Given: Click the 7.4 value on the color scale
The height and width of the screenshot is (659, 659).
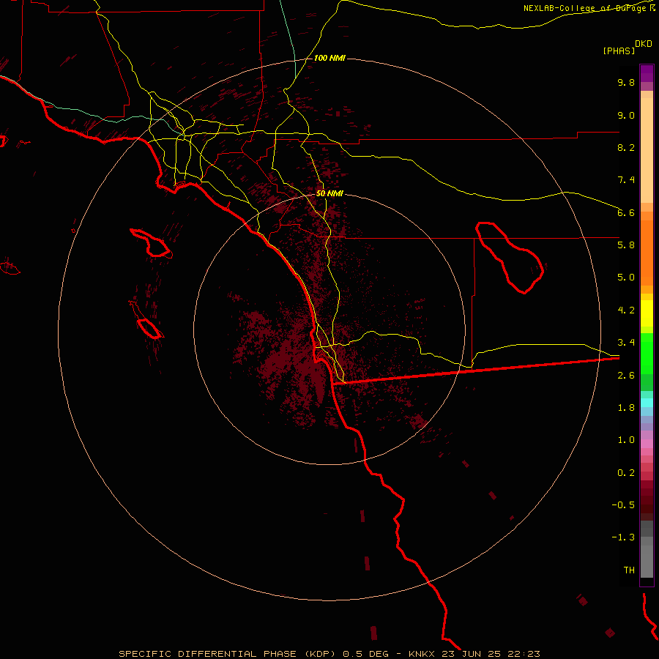Looking at the screenshot, I should (626, 180).
